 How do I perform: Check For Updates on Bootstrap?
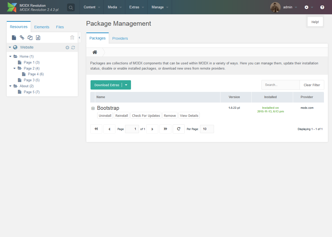(146, 116)
